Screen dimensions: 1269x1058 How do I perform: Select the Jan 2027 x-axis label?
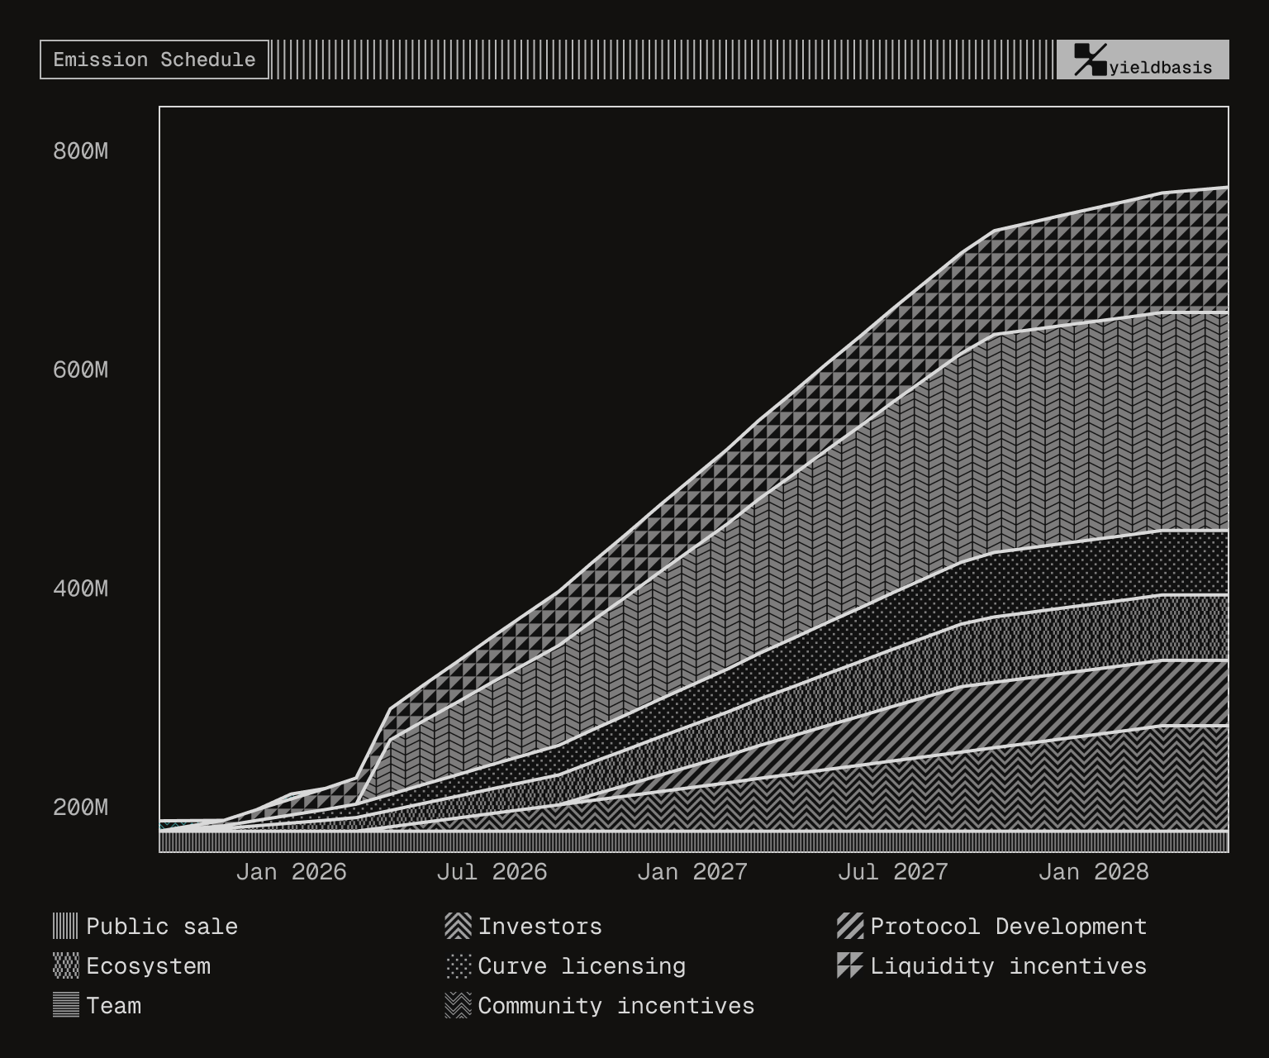tap(692, 872)
